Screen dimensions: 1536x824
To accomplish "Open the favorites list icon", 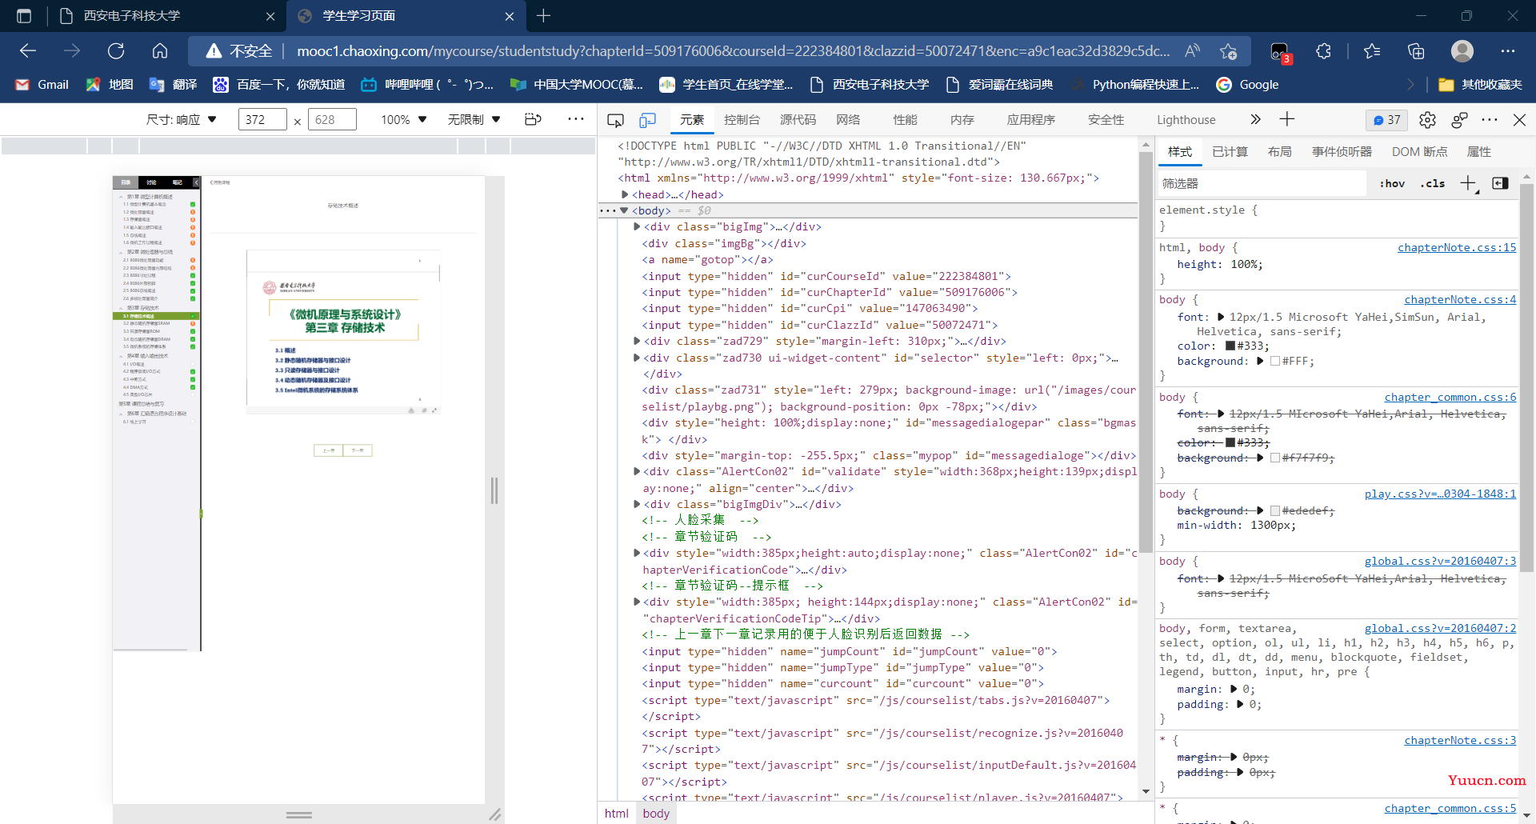I will [1372, 51].
